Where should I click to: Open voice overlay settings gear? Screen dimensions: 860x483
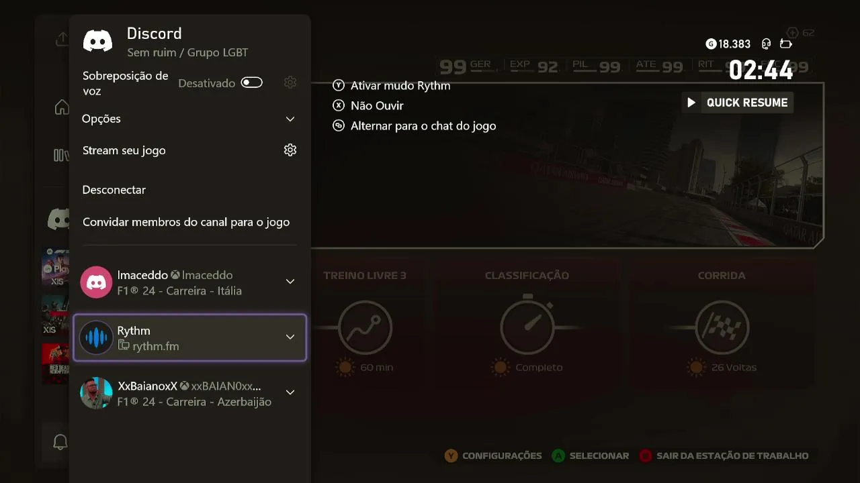[290, 83]
